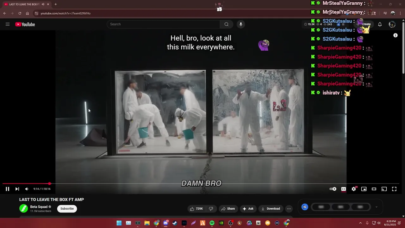Open the YouTube hamburger guide menu
The width and height of the screenshot is (405, 228).
point(8,24)
